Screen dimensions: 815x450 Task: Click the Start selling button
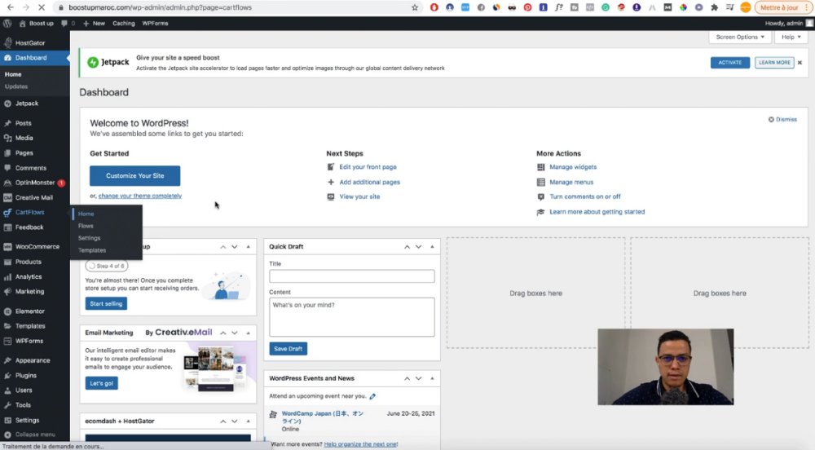[106, 303]
